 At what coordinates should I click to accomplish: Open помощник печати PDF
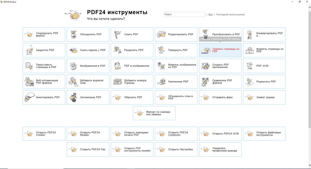coord(132,134)
